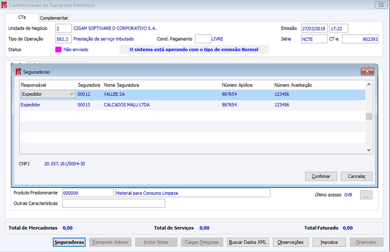
Task: Click the Prestação de serviço tributado text
Action: pyautogui.click(x=103, y=39)
